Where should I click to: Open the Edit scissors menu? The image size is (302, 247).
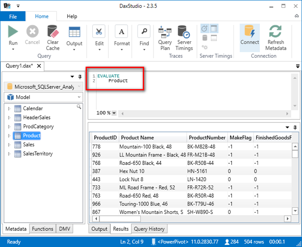pyautogui.click(x=99, y=31)
